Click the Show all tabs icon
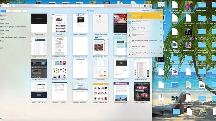The width and height of the screenshot is (216, 121). [139, 6]
